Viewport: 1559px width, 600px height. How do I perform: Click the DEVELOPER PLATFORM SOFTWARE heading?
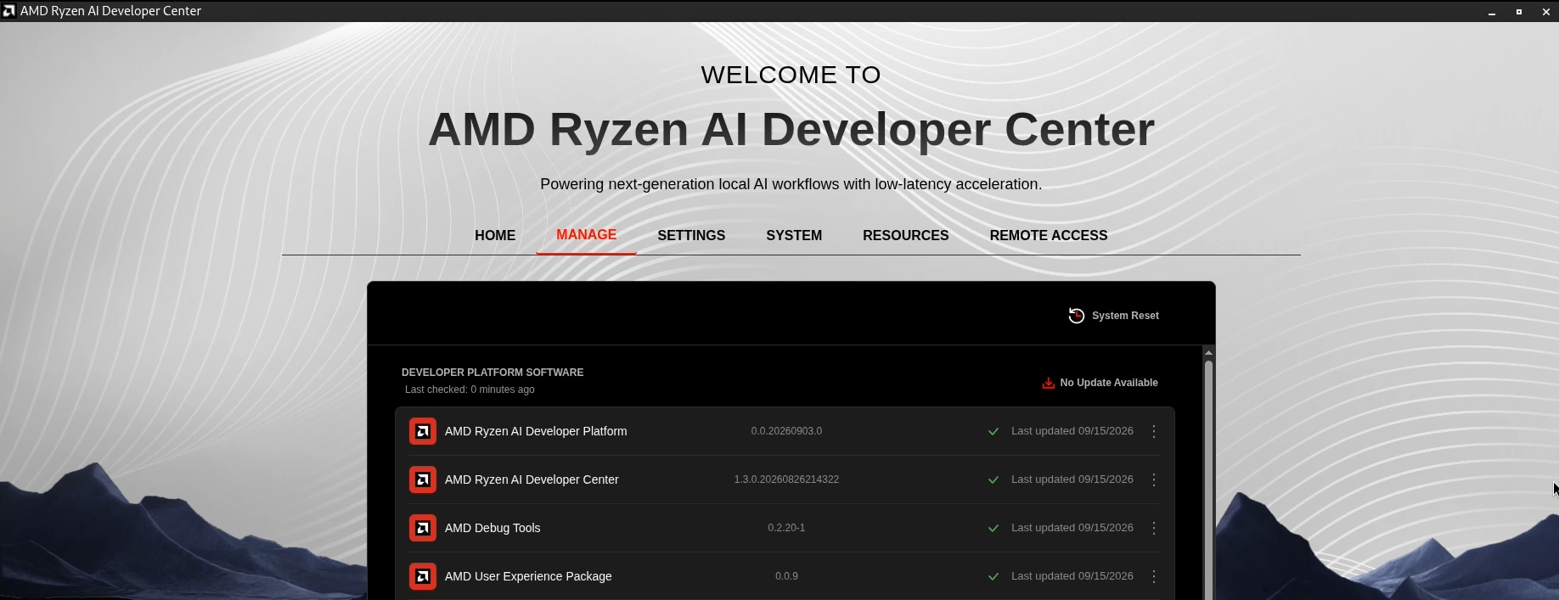492,373
